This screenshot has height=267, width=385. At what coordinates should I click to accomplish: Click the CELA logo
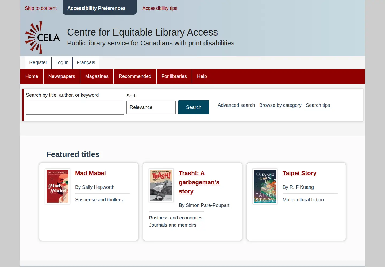(x=43, y=37)
